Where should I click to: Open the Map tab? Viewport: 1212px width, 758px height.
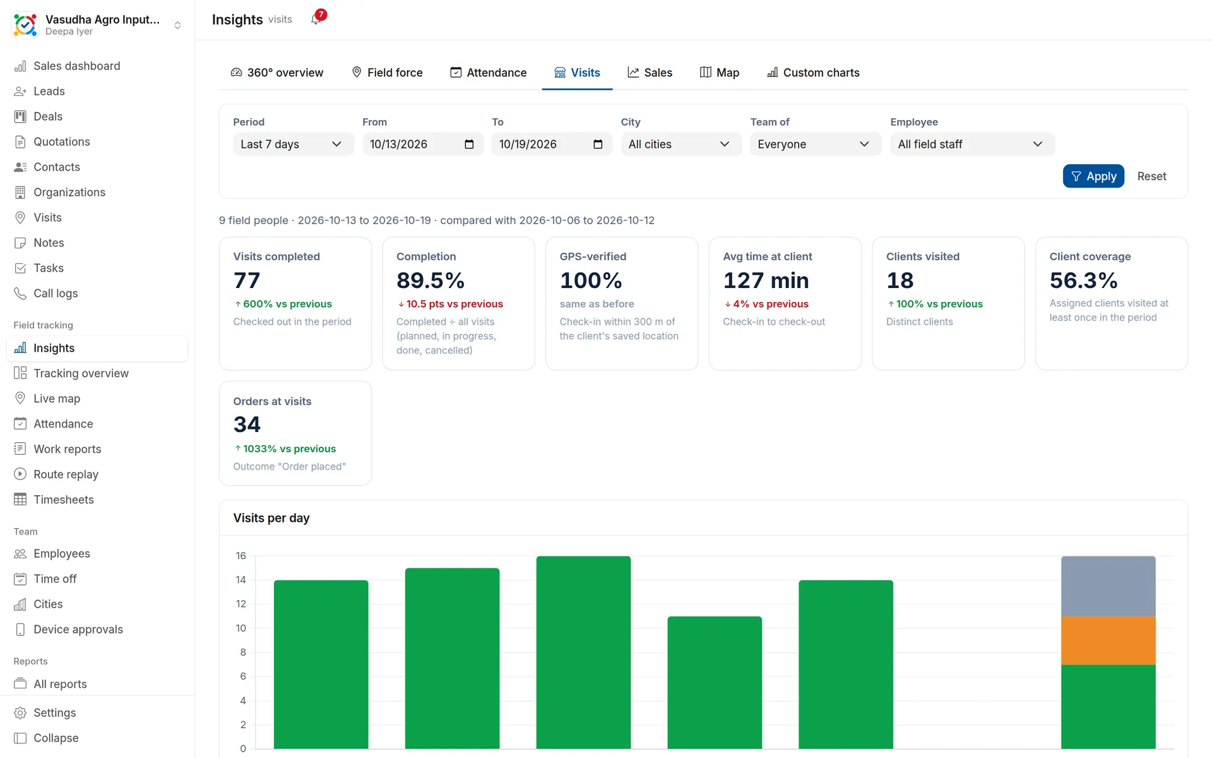tap(720, 73)
